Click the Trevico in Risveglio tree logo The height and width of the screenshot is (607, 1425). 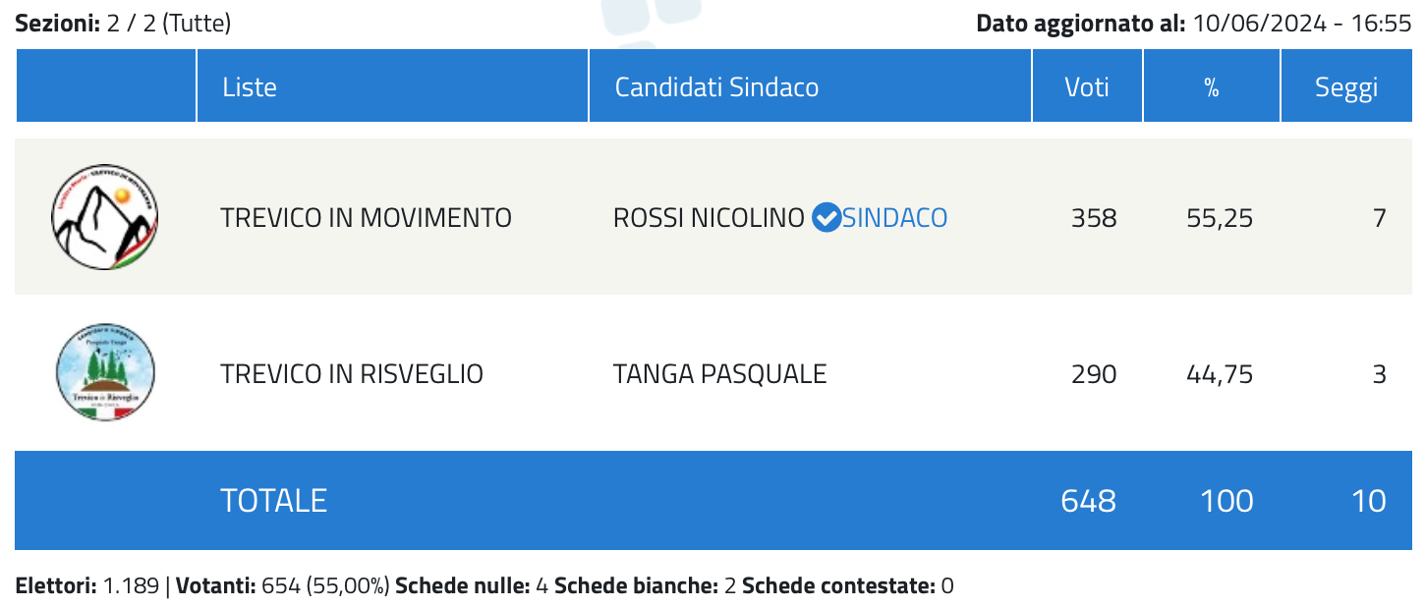click(x=105, y=373)
